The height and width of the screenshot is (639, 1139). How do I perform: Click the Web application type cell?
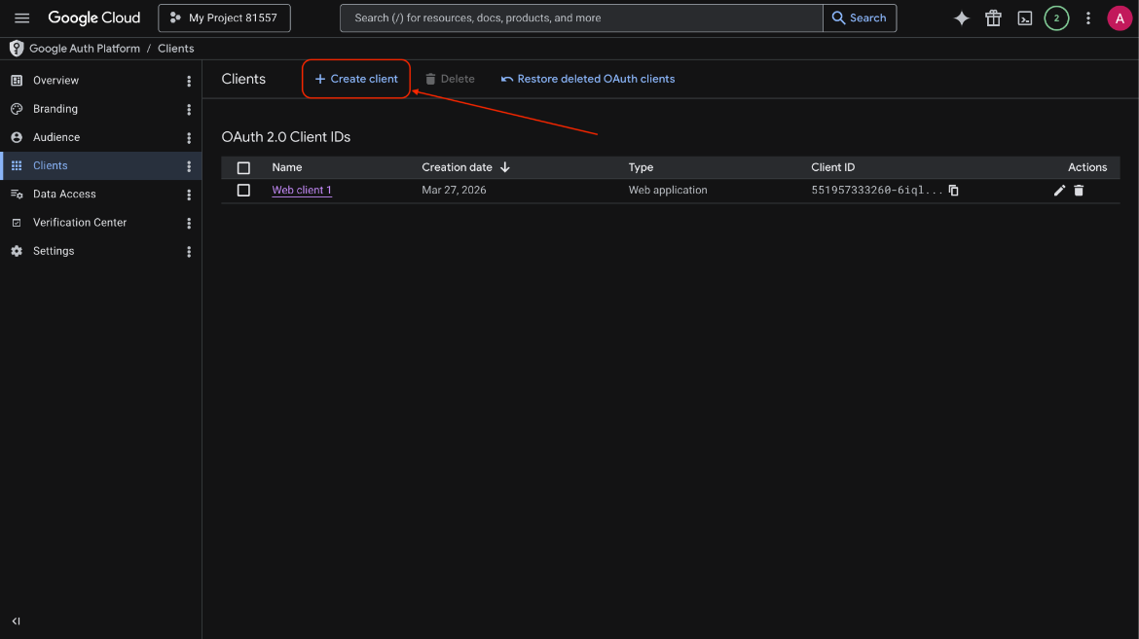pos(668,191)
